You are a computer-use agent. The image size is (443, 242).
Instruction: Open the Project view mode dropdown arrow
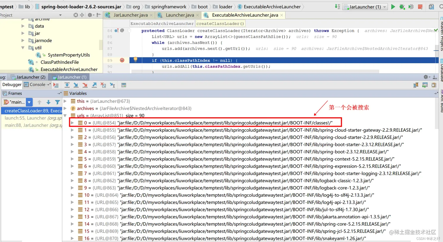click(60, 15)
